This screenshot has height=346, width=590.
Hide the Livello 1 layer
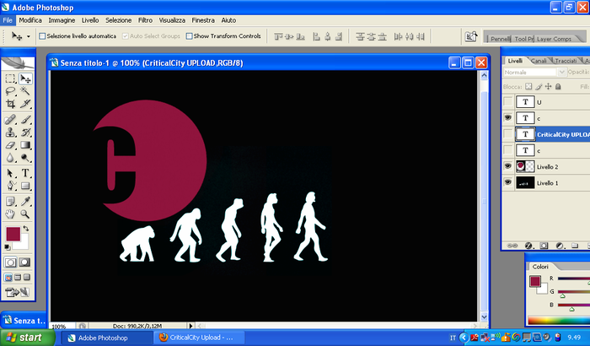click(508, 182)
